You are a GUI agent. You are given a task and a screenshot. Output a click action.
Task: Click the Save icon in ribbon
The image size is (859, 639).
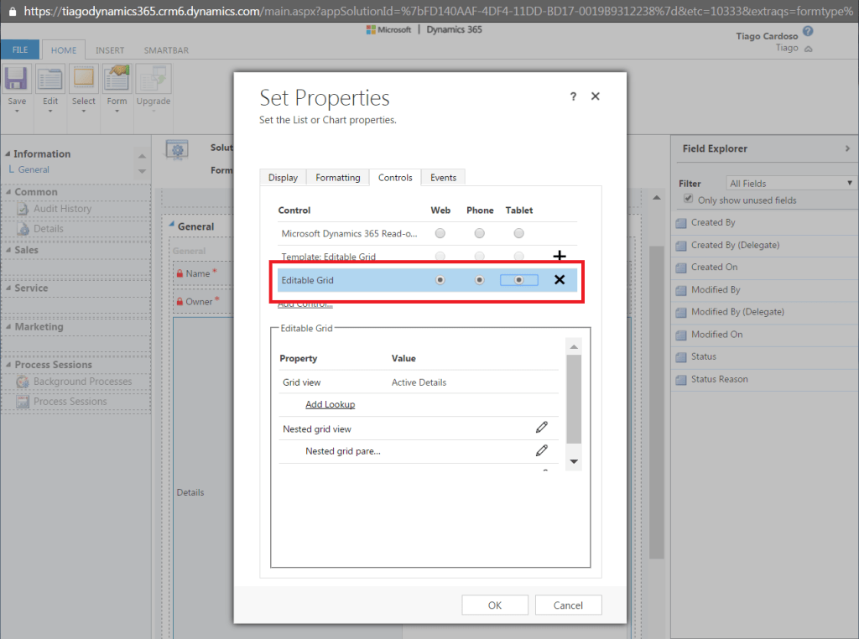pos(17,81)
